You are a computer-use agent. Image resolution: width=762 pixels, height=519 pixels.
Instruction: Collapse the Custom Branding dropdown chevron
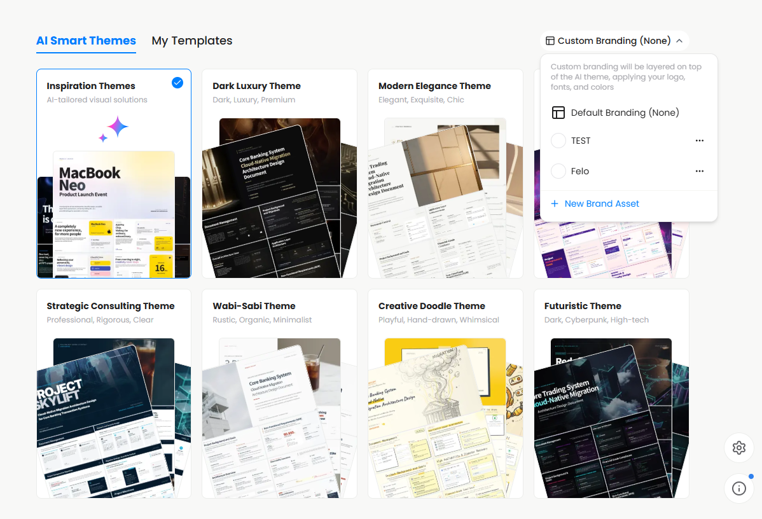point(679,40)
